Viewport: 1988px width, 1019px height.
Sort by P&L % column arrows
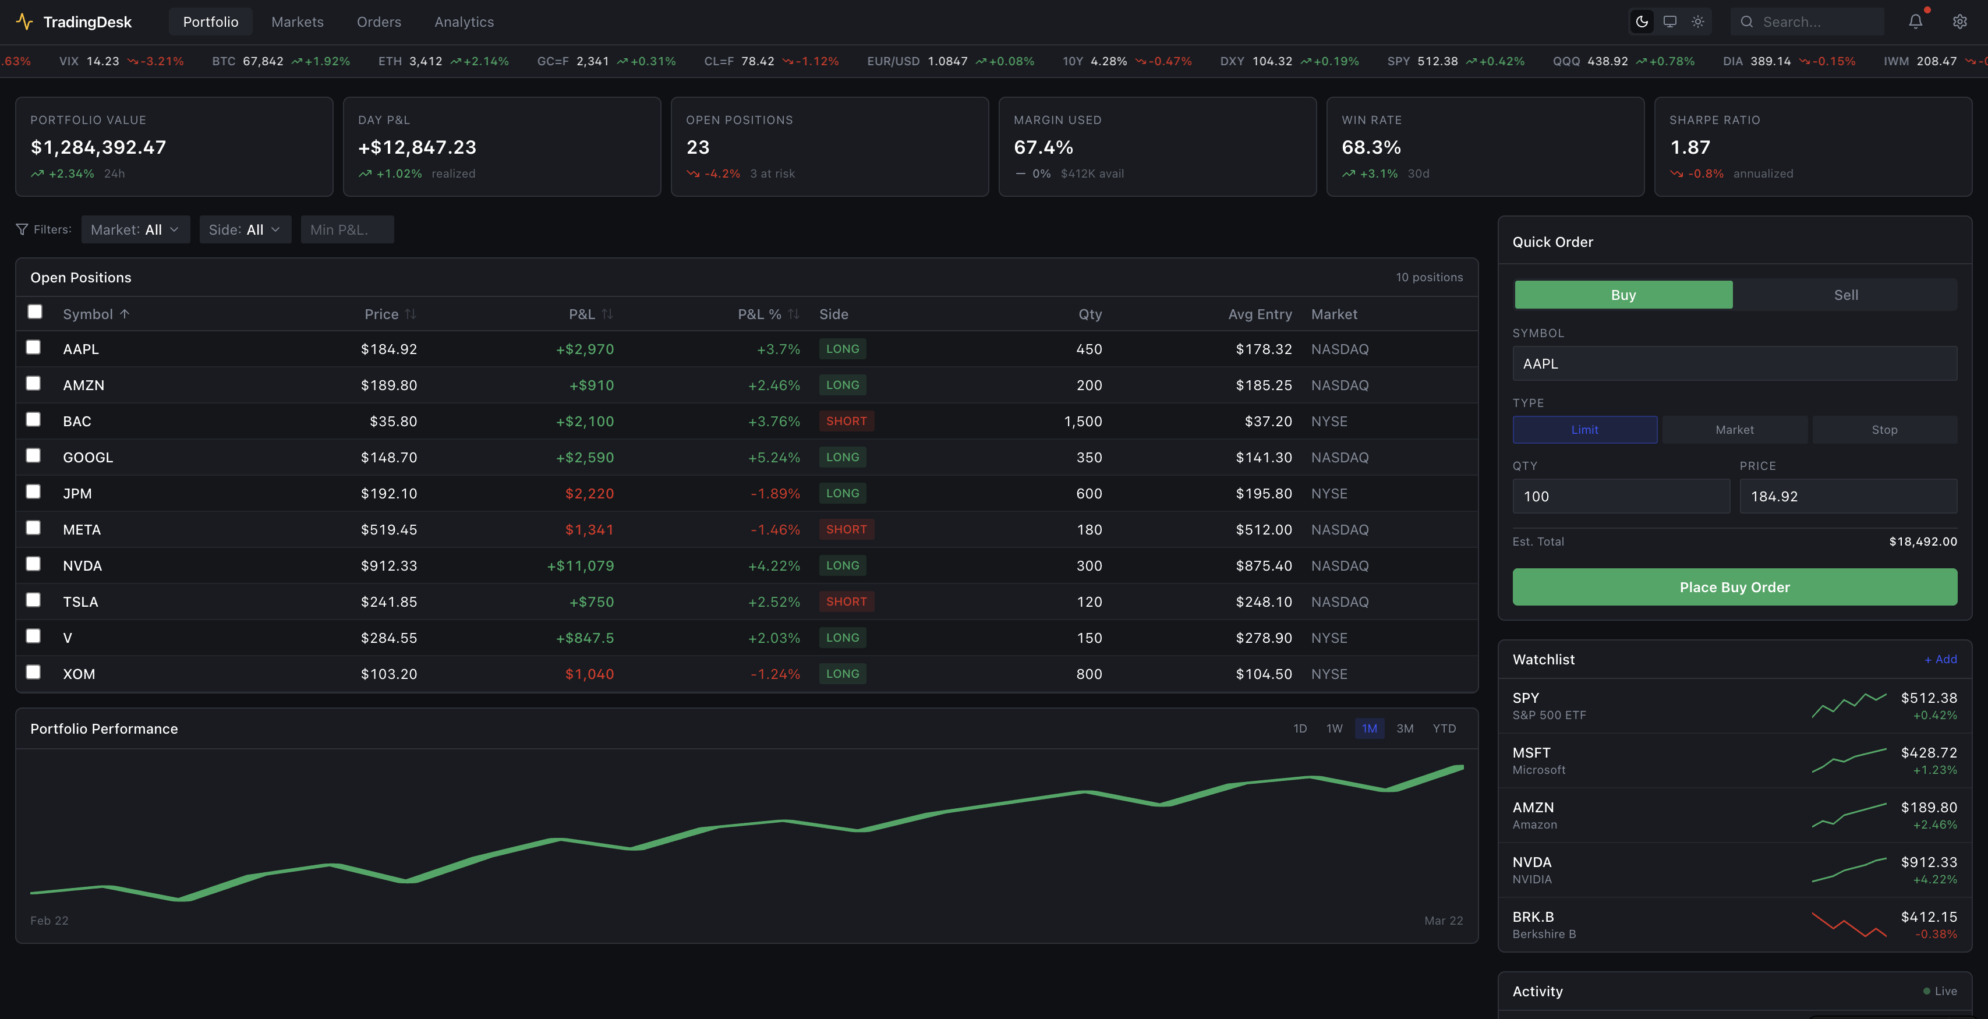[793, 314]
